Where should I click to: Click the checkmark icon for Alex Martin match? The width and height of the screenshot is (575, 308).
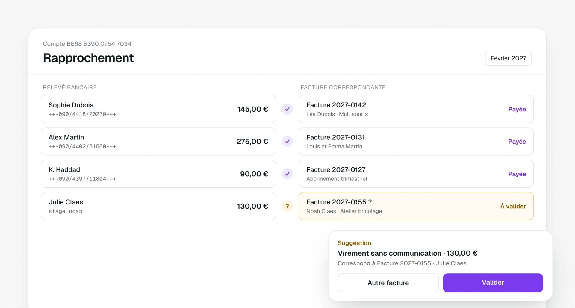coord(287,142)
